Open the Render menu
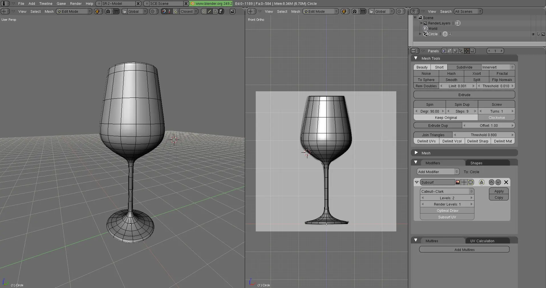The height and width of the screenshot is (288, 546). [76, 4]
